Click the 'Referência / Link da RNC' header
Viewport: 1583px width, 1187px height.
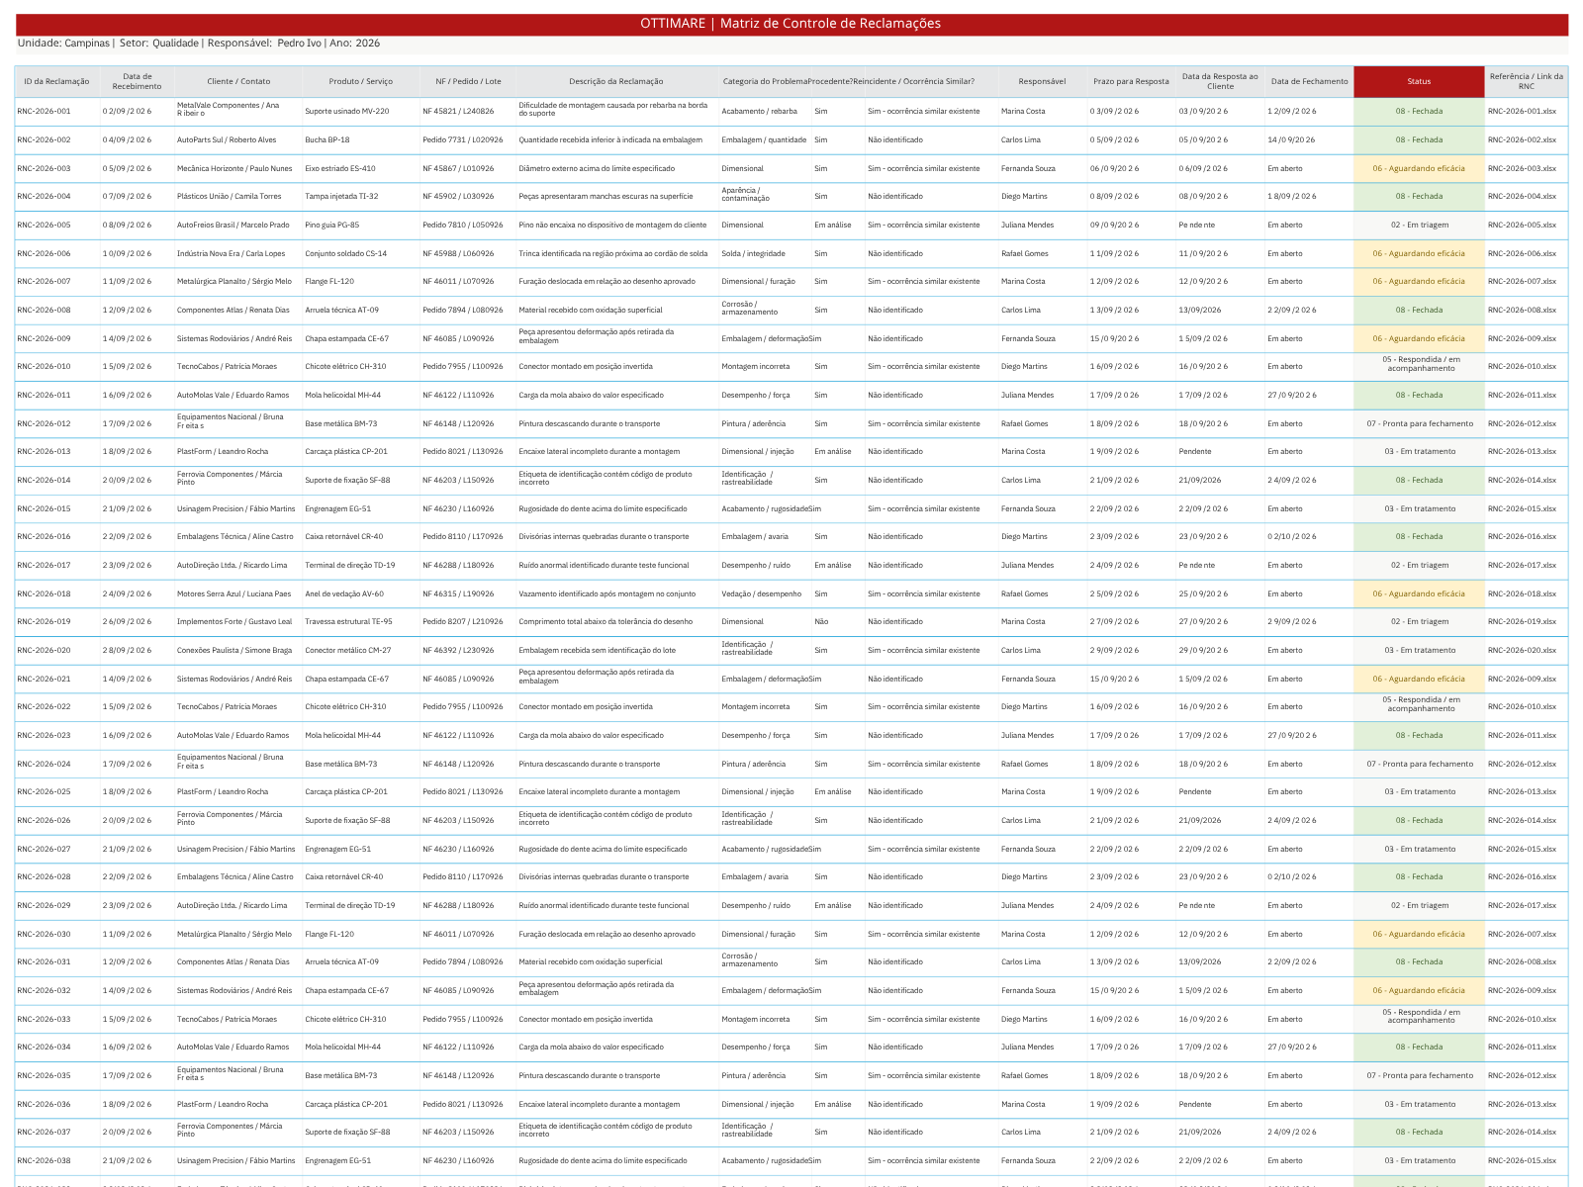coord(1527,81)
